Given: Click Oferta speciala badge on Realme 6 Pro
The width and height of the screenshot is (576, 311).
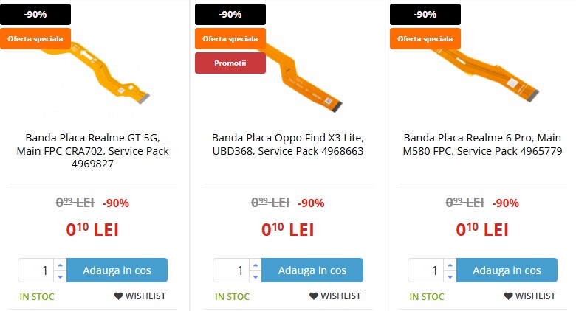Looking at the screenshot, I should pyautogui.click(x=425, y=38).
